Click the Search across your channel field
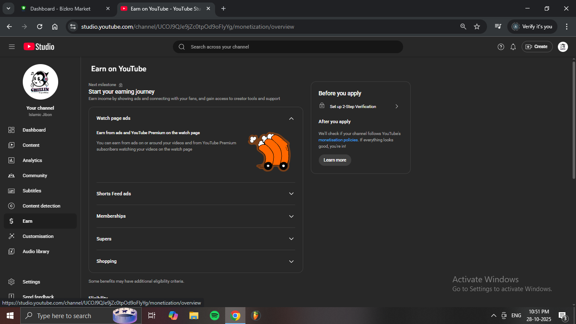 (291, 47)
